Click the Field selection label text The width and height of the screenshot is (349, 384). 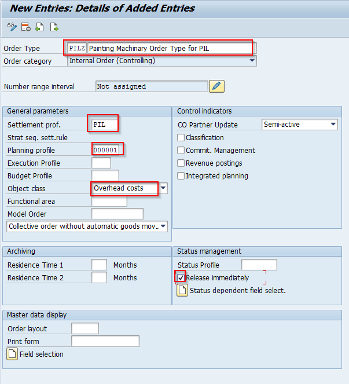pos(41,354)
